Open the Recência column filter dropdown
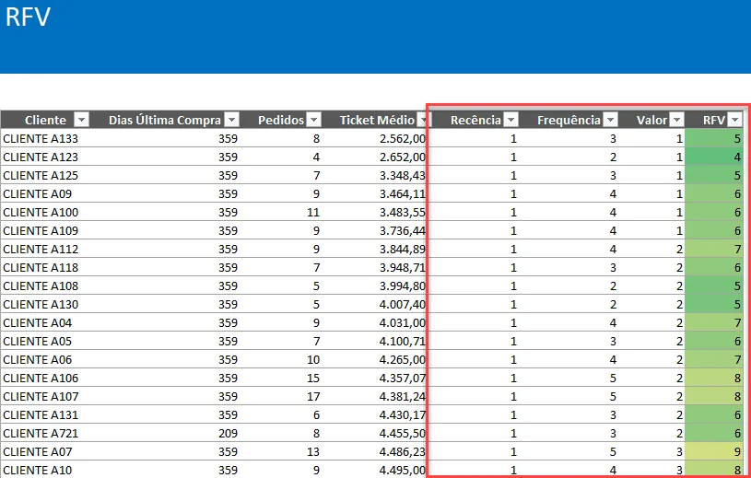The height and width of the screenshot is (478, 751). click(x=511, y=120)
